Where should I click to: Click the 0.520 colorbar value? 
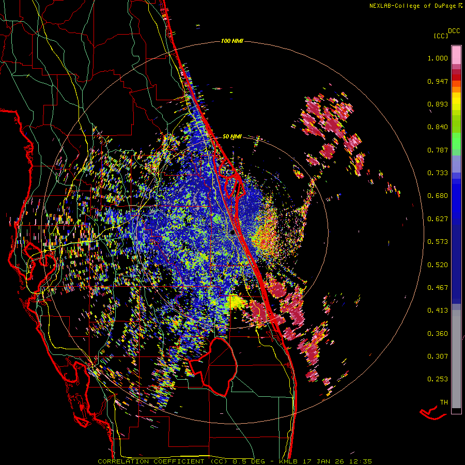coord(438,265)
